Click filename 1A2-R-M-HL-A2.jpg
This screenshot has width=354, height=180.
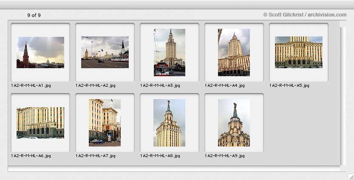(96, 86)
